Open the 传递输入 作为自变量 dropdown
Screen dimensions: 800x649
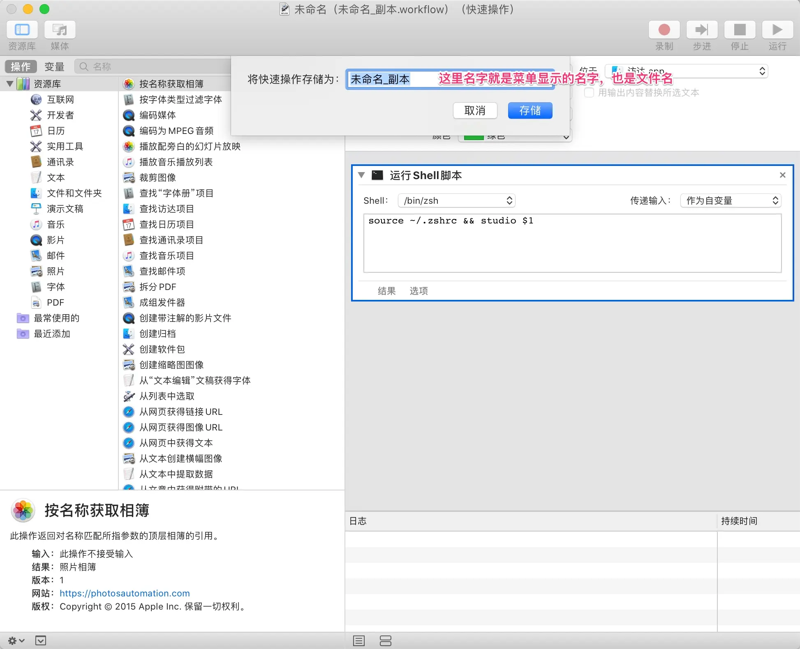731,200
